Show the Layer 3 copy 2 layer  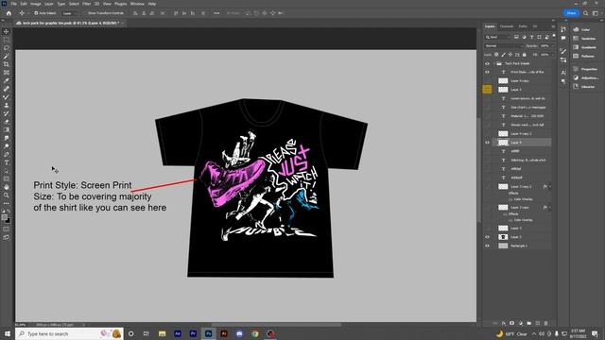[487, 187]
